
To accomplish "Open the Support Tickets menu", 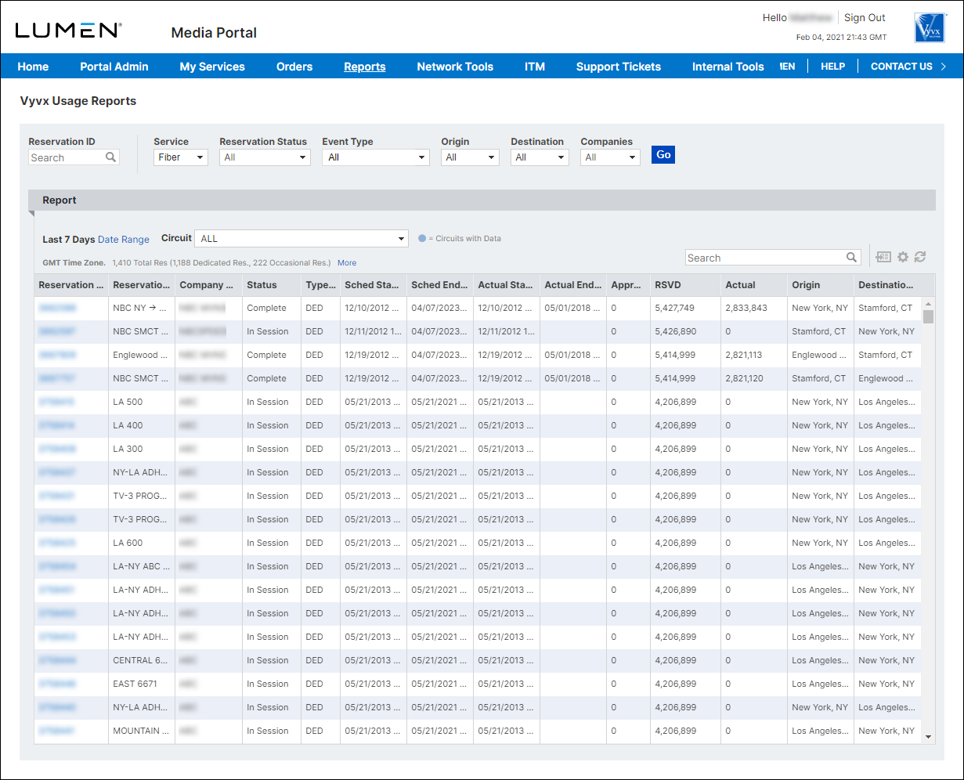I will (619, 67).
